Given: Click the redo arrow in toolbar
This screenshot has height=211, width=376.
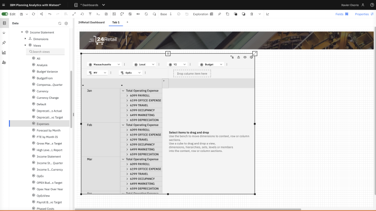Looking at the screenshot, I should (58, 14).
